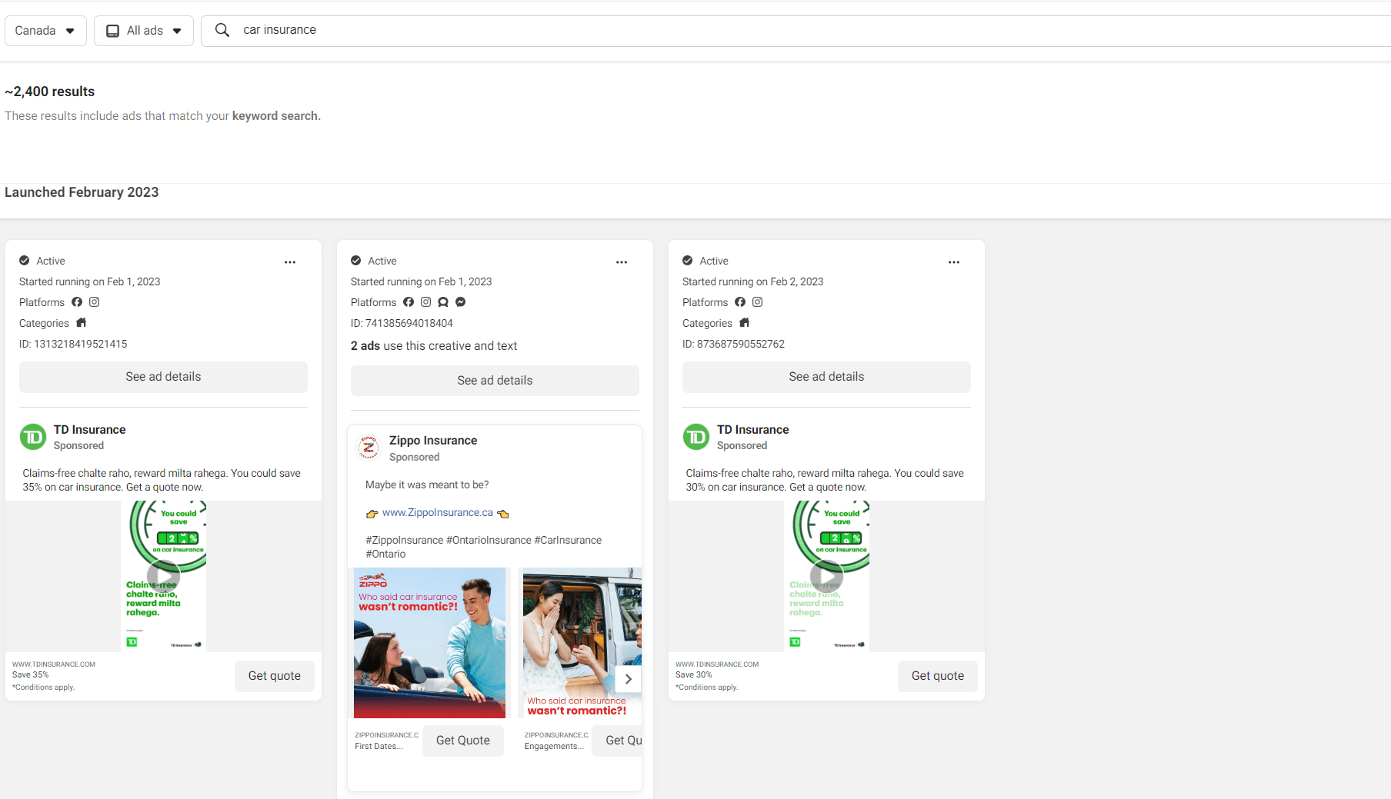Click Facebook platform icon on first TD ad

[77, 302]
